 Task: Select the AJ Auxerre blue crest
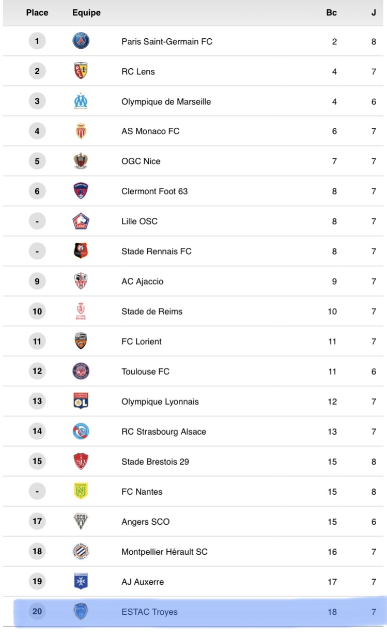(81, 582)
